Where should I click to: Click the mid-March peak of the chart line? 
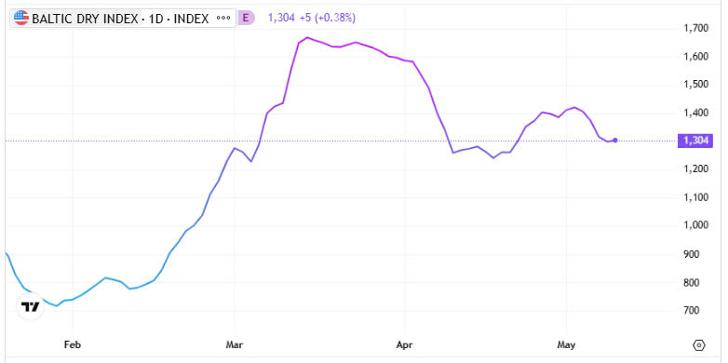coord(307,37)
